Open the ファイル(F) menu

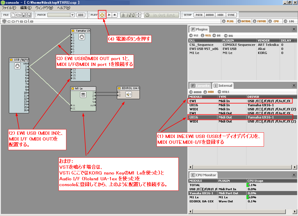point(9,8)
